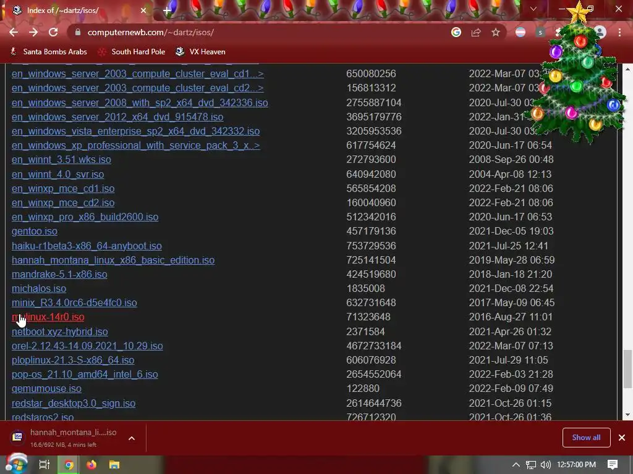The width and height of the screenshot is (633, 474).
Task: Download michalos.iso
Action: (39, 289)
